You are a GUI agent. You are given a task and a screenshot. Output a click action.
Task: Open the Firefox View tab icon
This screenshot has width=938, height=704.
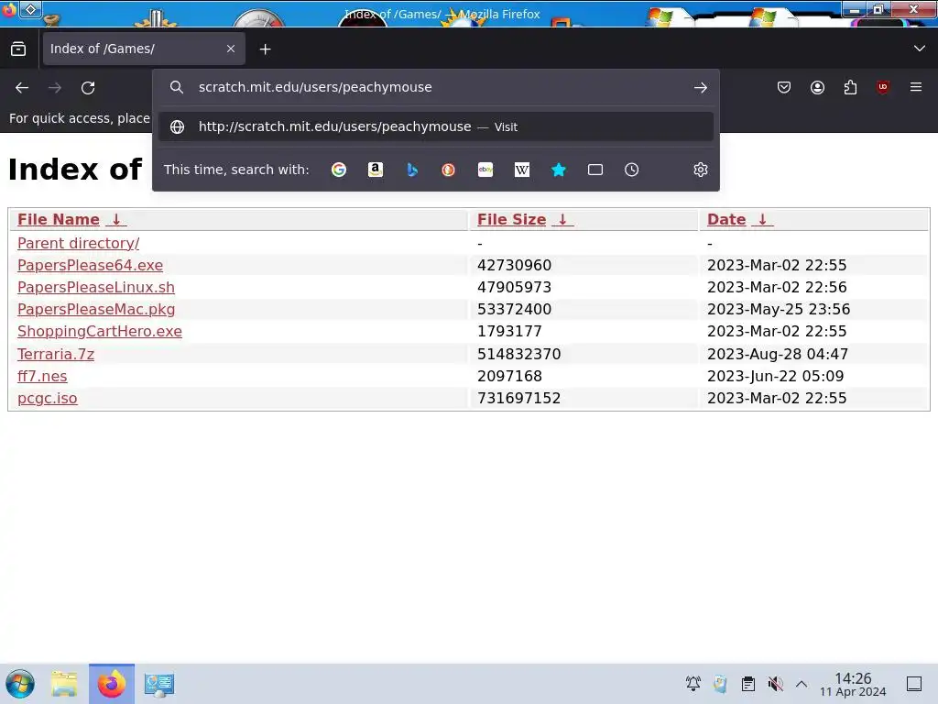click(x=18, y=49)
